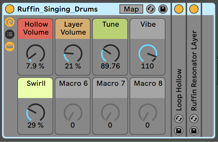Toggle Ruffin_Singing_Drums rack activator
This screenshot has height=142, width=218.
[10, 9]
